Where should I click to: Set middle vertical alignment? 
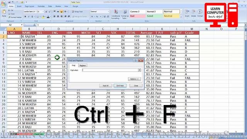click(x=58, y=12)
